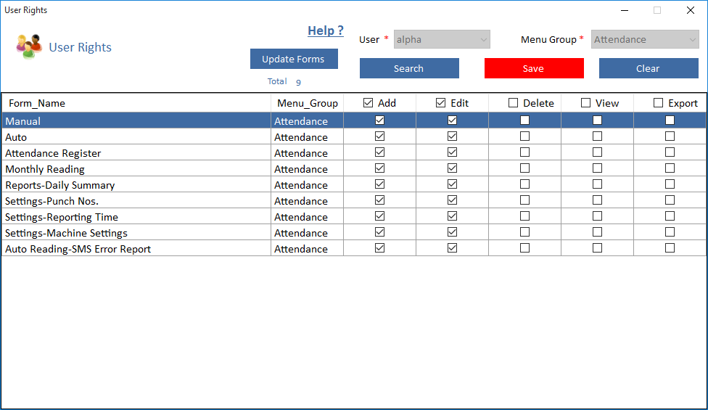Close the User Rights window
This screenshot has height=410, width=708.
(x=691, y=10)
